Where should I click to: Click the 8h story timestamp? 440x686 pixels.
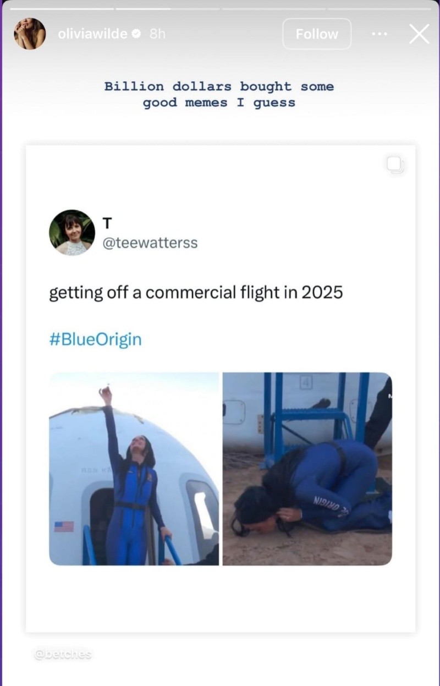[157, 34]
